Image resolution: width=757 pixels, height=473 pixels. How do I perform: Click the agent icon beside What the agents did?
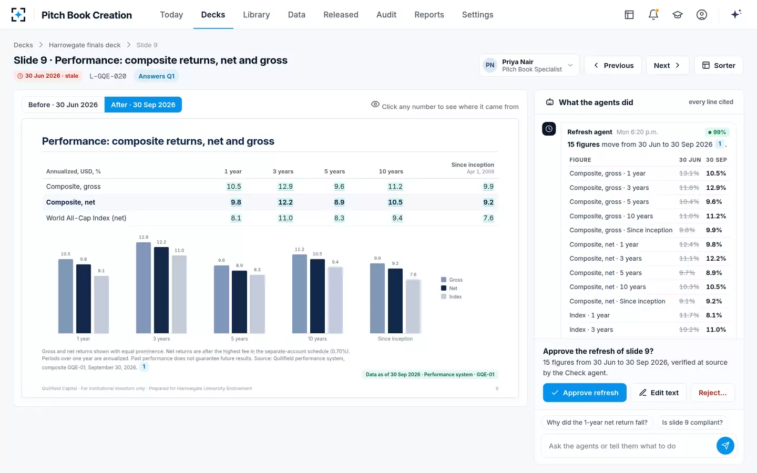[550, 102]
